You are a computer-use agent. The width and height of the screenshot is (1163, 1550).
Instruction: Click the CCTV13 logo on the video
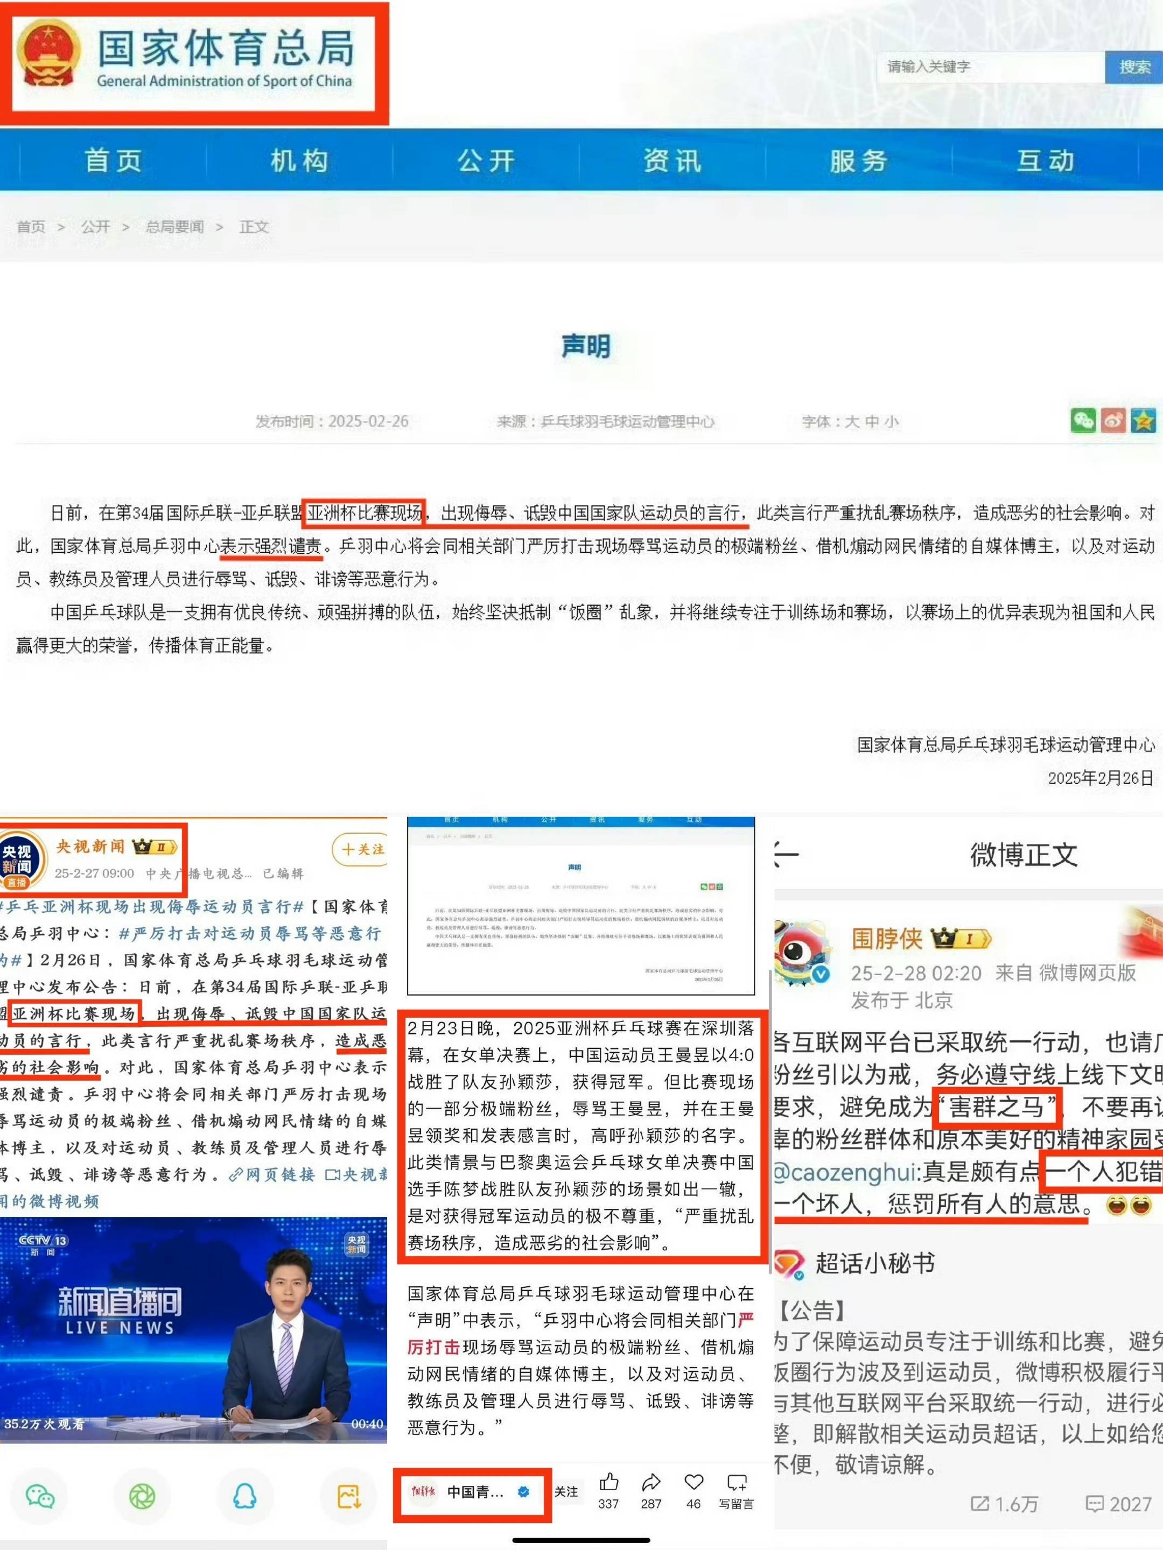pos(43,1244)
